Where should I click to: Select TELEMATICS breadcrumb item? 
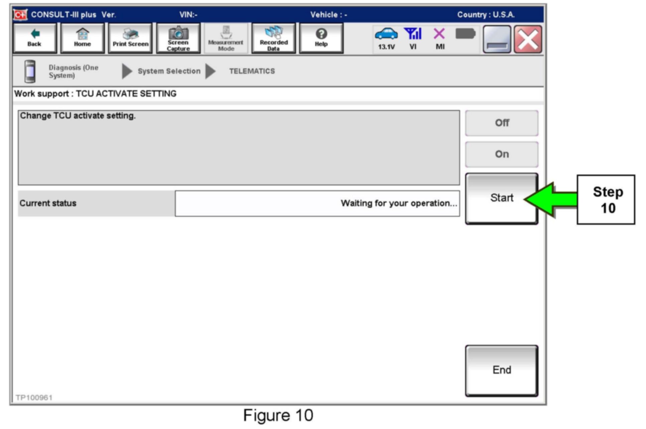click(252, 71)
